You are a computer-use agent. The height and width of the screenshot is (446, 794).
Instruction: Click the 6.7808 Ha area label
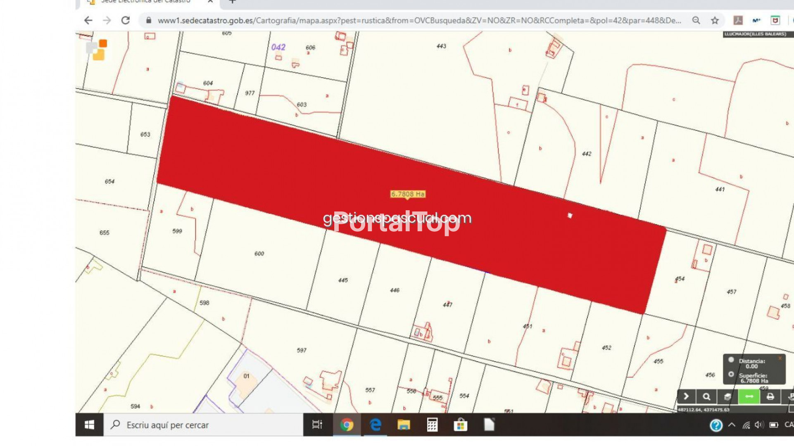[x=407, y=194]
